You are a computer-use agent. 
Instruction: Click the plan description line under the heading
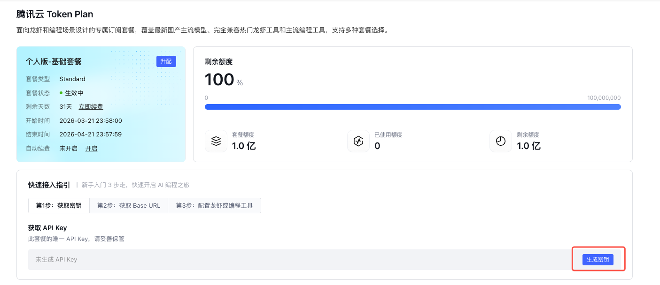click(x=202, y=30)
